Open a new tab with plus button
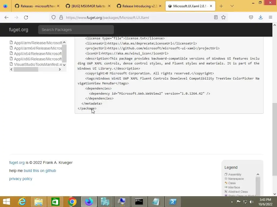This screenshot has height=207, width=277. tap(221, 6)
